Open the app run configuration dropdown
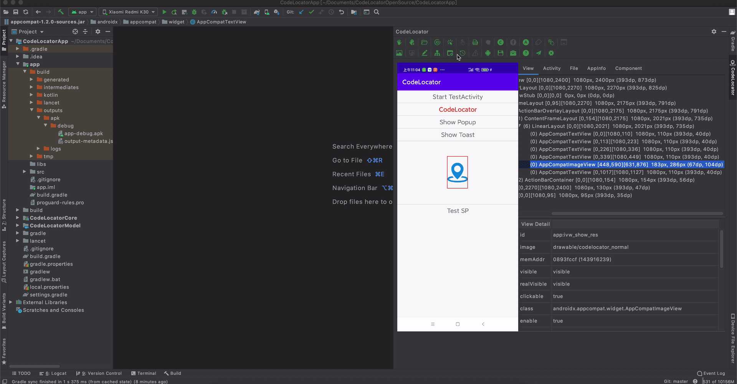Screen dimensions: 737x384 click(83, 12)
